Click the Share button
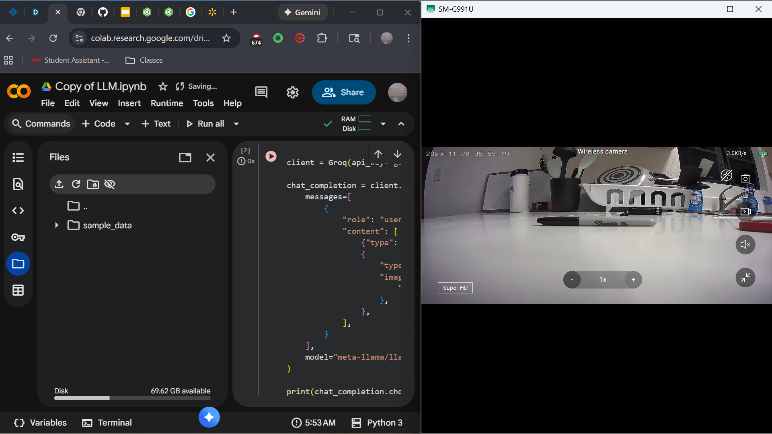This screenshot has width=772, height=434. tap(344, 92)
